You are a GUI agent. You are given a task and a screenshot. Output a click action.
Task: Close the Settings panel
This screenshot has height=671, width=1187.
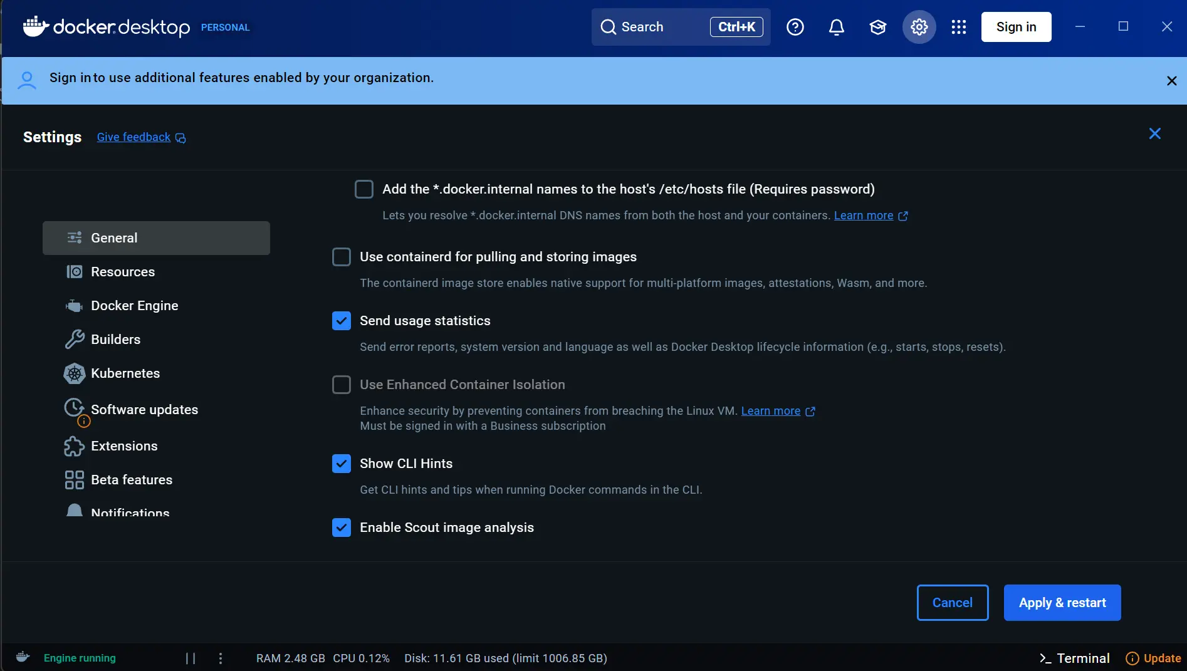[1155, 133]
